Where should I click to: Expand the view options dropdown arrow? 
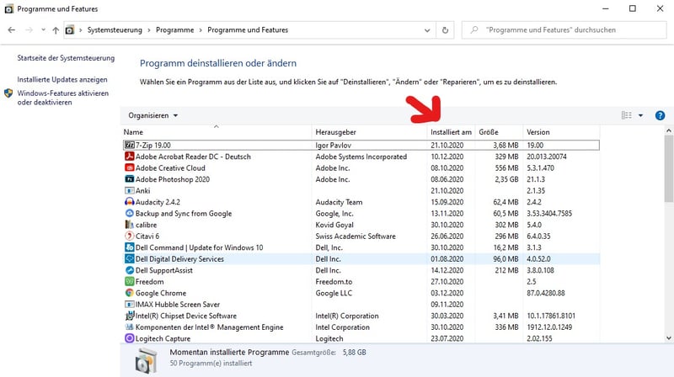[x=640, y=115]
